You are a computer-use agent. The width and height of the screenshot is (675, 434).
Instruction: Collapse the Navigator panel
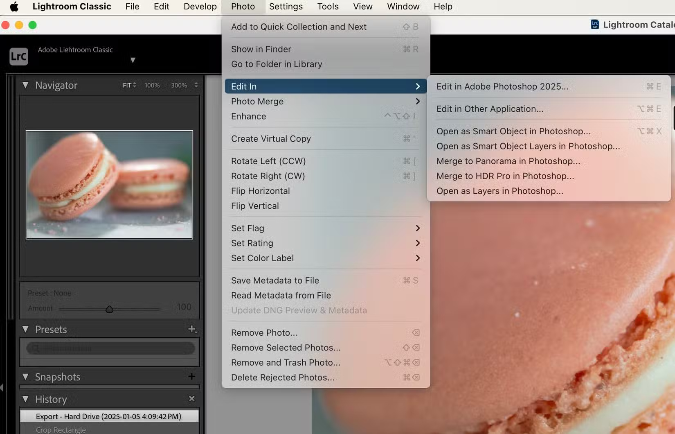point(25,85)
